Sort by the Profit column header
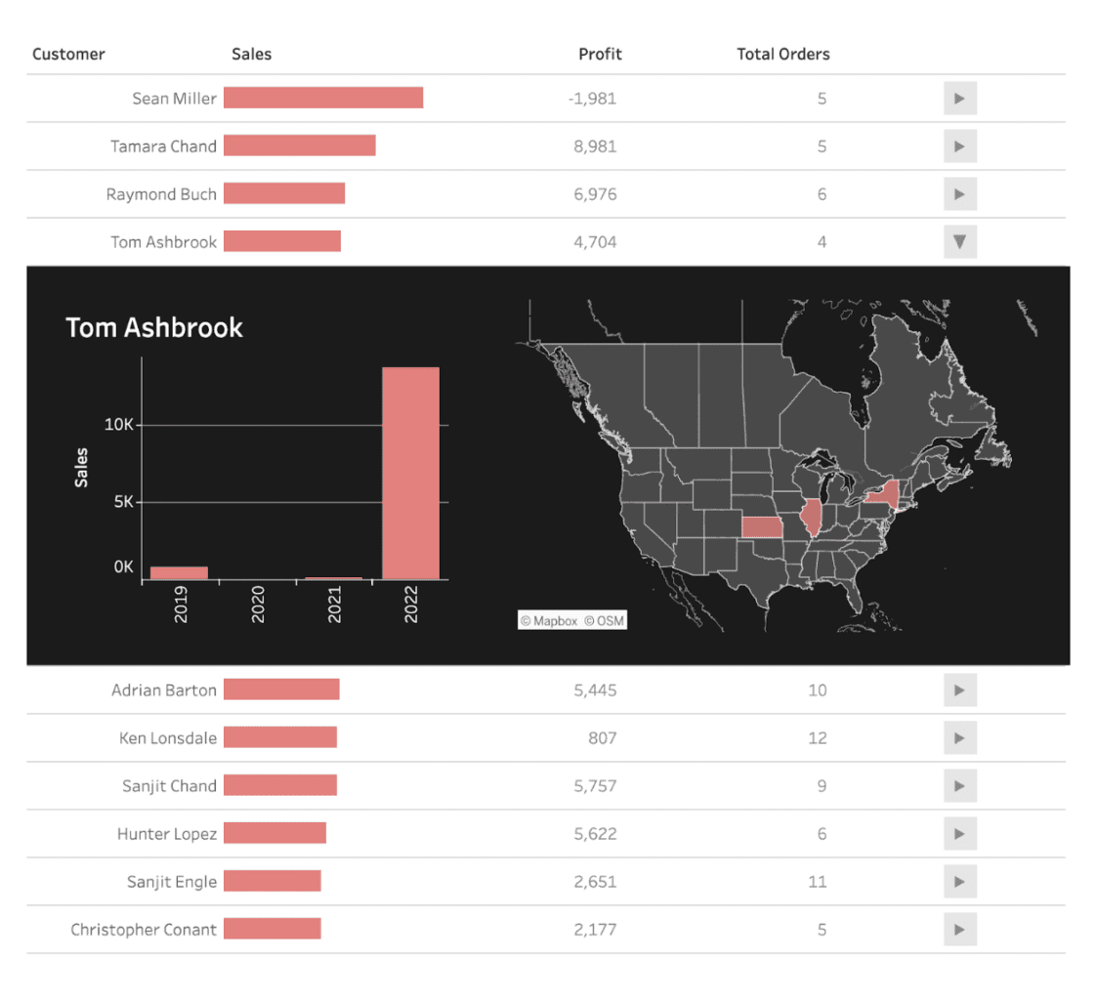The image size is (1096, 1000). point(600,54)
